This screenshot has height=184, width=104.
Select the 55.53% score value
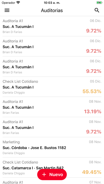92,91
